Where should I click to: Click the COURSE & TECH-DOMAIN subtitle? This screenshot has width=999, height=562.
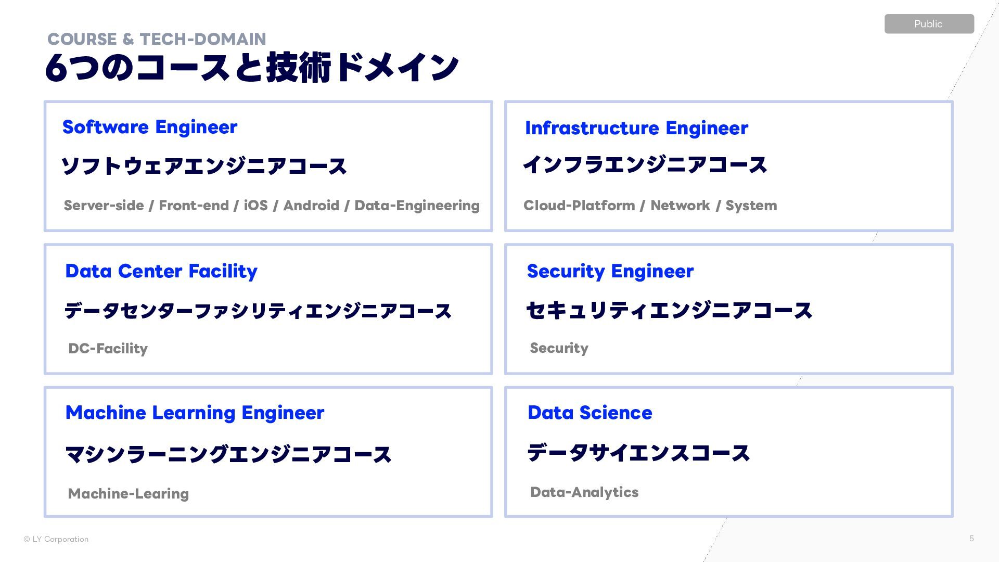157,39
